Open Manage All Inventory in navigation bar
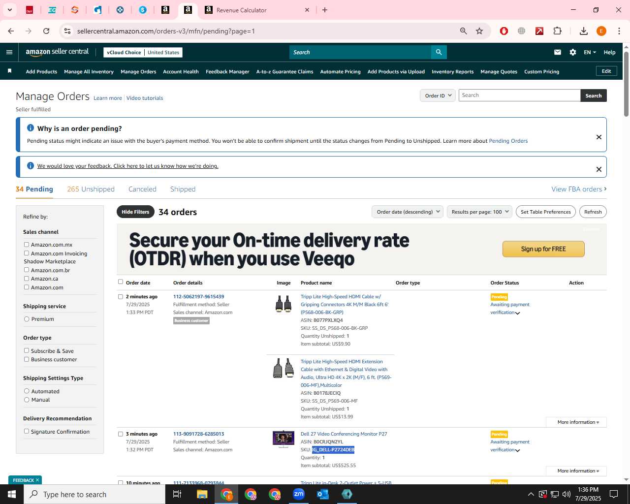Screen dimensions: 630x504 coord(89,71)
